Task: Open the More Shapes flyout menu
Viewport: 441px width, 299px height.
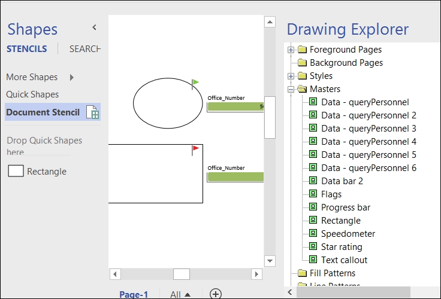Action: tap(72, 77)
